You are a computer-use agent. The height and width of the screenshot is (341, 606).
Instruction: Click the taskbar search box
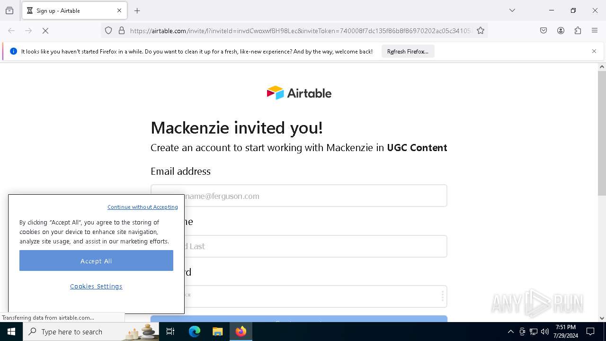91,332
